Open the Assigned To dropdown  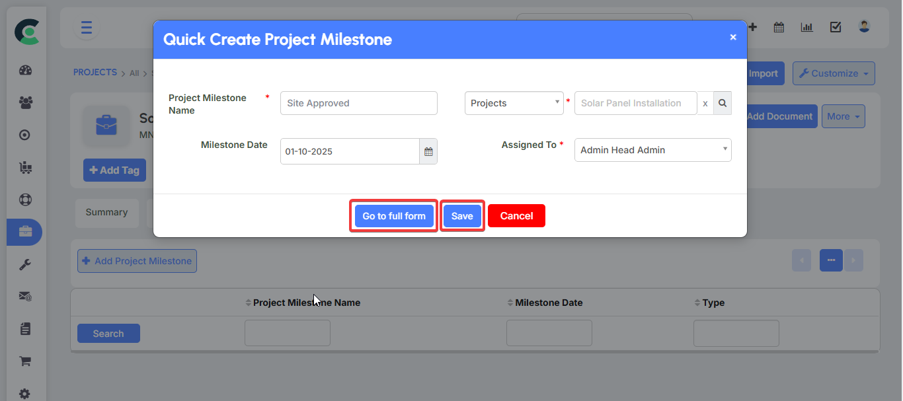coord(652,150)
